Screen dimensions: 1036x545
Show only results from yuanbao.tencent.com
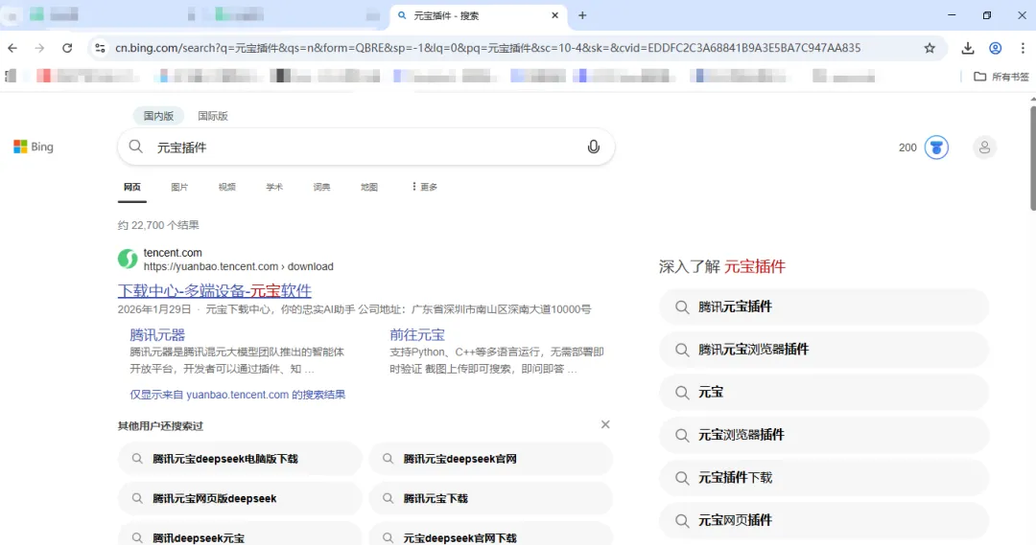237,395
